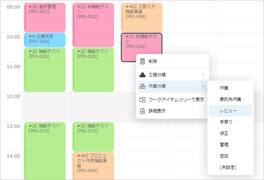Viewport: 264px width, 180px height.
Task: Pick 手戻り from the submenu
Action: click(x=226, y=122)
